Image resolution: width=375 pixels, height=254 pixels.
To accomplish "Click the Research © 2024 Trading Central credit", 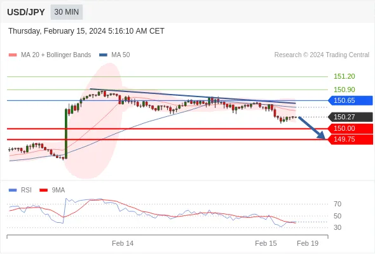I will [x=322, y=55].
